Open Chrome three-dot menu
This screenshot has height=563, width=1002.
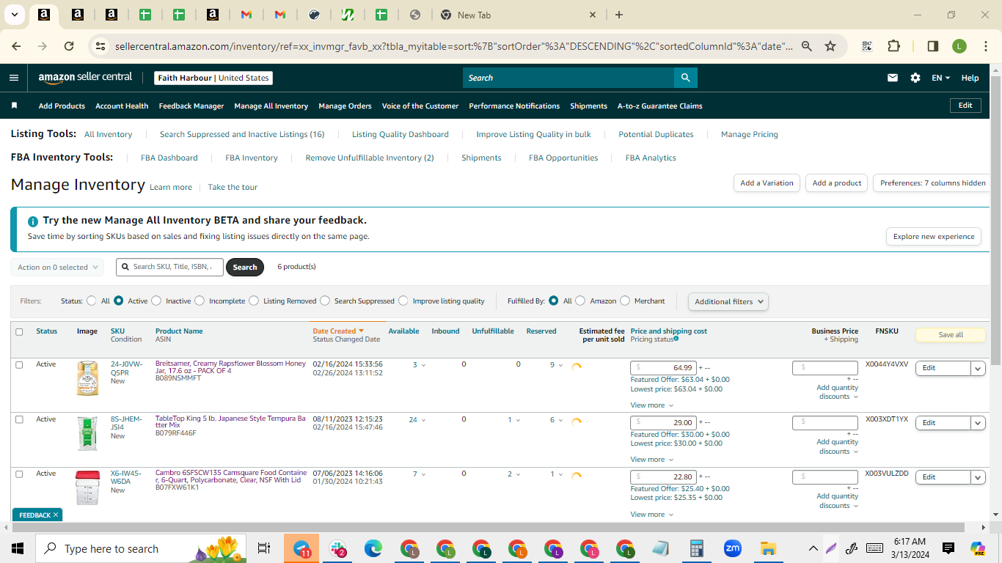[985, 46]
